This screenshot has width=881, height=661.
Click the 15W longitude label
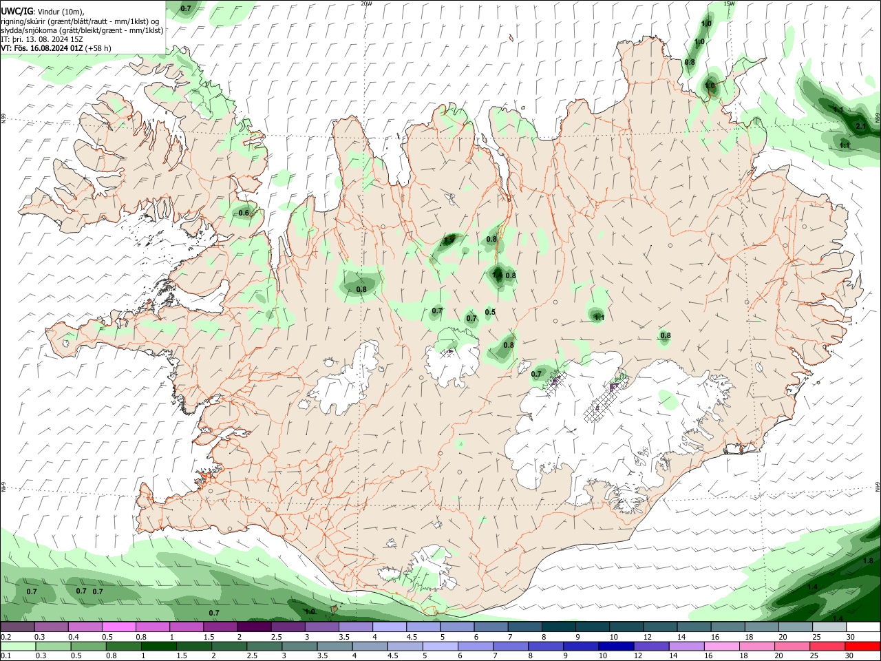click(729, 3)
